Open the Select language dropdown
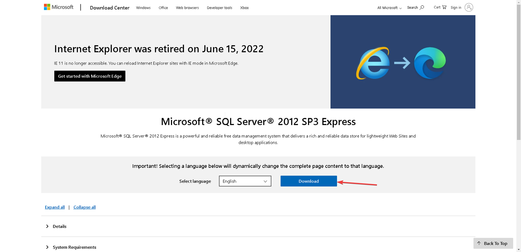Viewport: 521px width, 252px height. [245, 181]
